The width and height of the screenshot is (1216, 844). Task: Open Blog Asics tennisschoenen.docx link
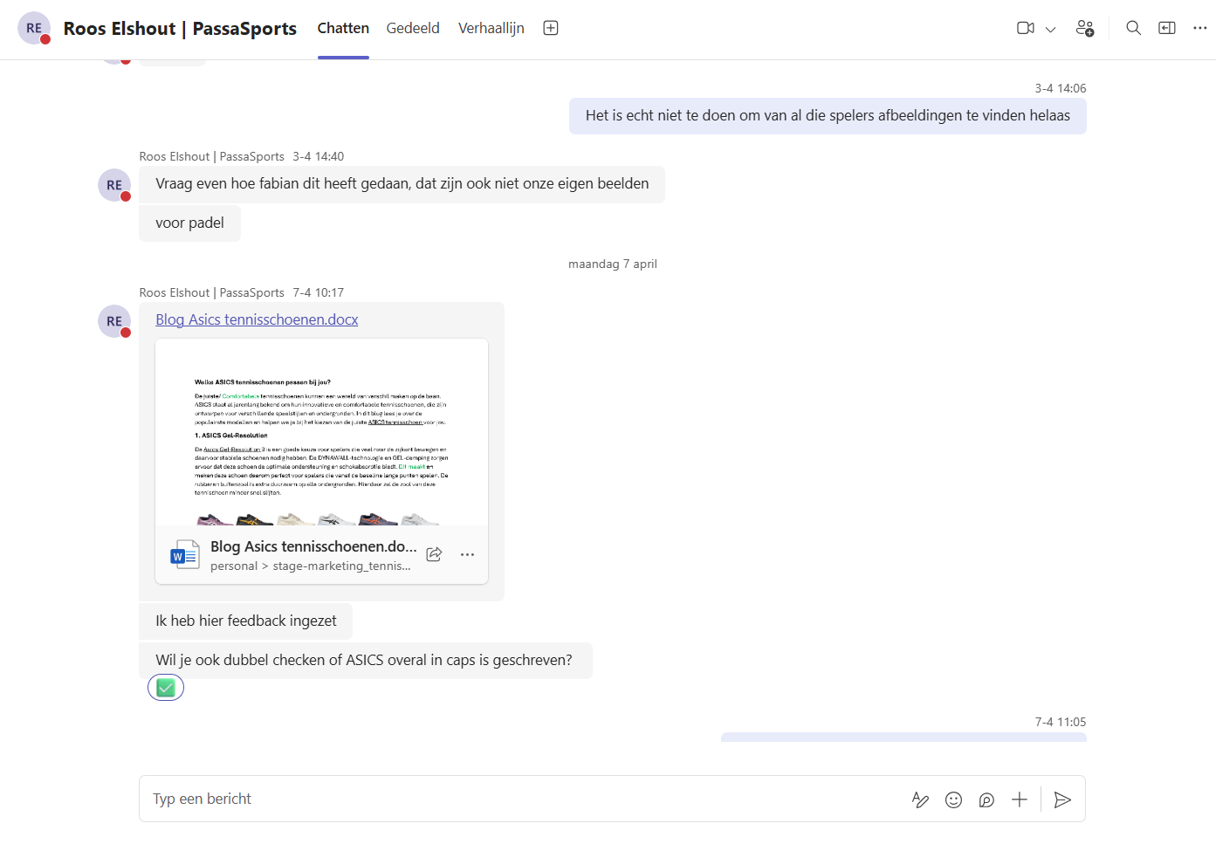257,319
